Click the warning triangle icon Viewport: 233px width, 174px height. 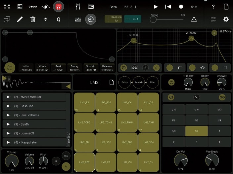tap(194, 19)
